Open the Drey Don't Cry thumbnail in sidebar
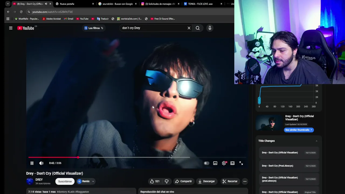 click(268, 123)
